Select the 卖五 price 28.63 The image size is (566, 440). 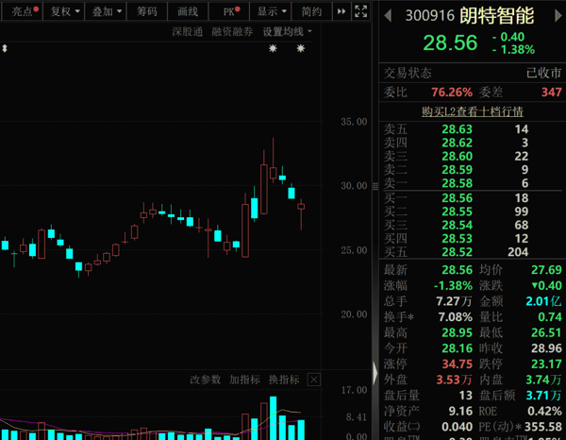pos(457,129)
